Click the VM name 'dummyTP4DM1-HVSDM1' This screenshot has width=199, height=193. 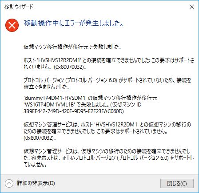coord(55,98)
